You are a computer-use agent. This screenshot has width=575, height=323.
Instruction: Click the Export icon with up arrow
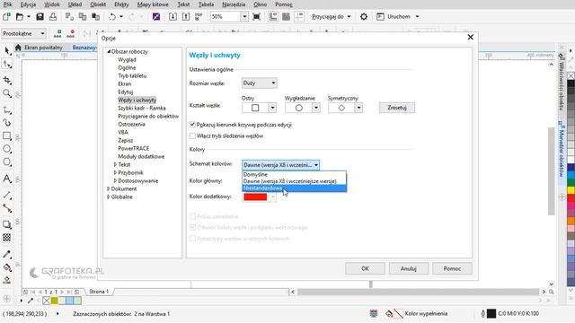pyautogui.click(x=186, y=16)
